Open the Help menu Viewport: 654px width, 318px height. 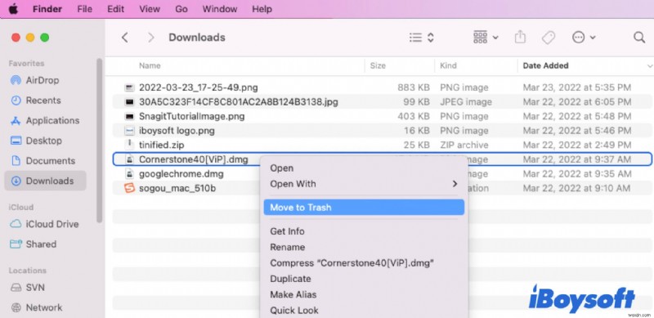coord(262,9)
